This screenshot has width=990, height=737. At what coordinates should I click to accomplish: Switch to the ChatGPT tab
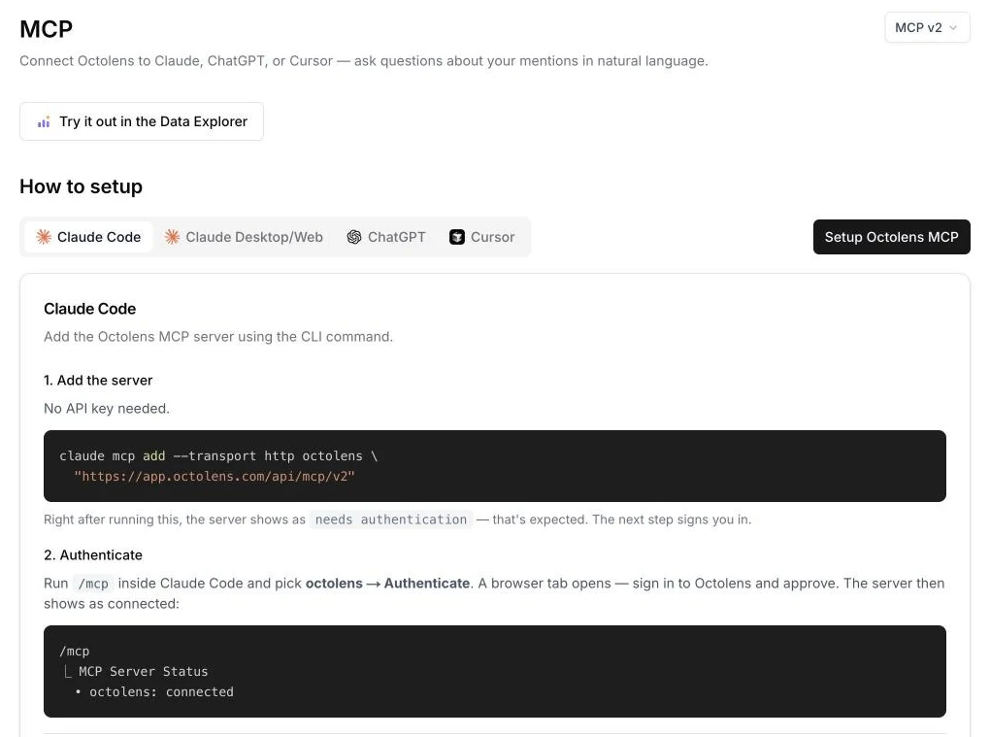386,237
